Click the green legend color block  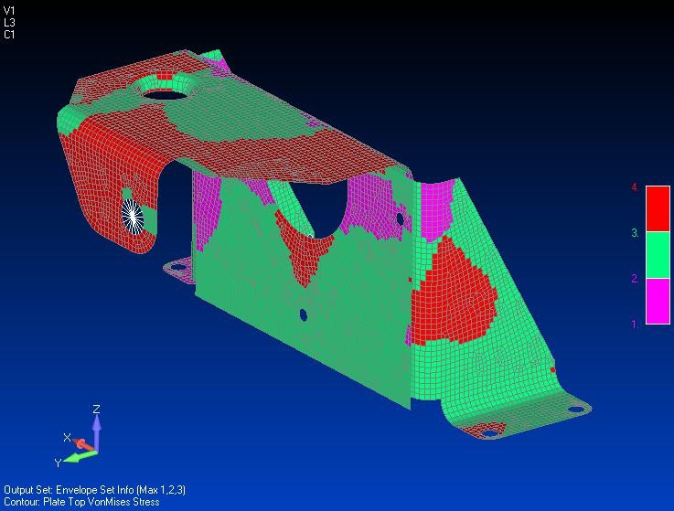coord(658,255)
